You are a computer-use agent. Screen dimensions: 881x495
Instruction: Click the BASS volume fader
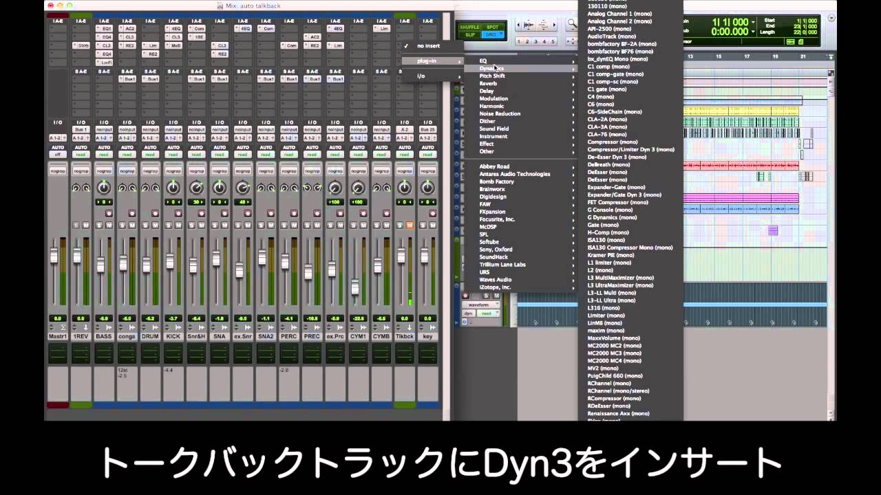click(x=100, y=265)
